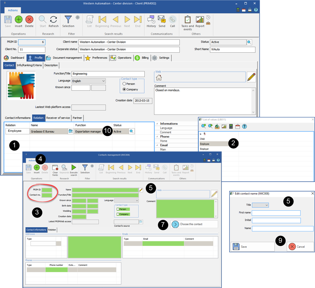Select the Person radio in Contacts management
This screenshot has height=288, width=315.
tap(118, 209)
